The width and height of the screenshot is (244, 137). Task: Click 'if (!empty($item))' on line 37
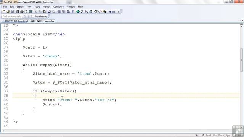tap(55, 91)
